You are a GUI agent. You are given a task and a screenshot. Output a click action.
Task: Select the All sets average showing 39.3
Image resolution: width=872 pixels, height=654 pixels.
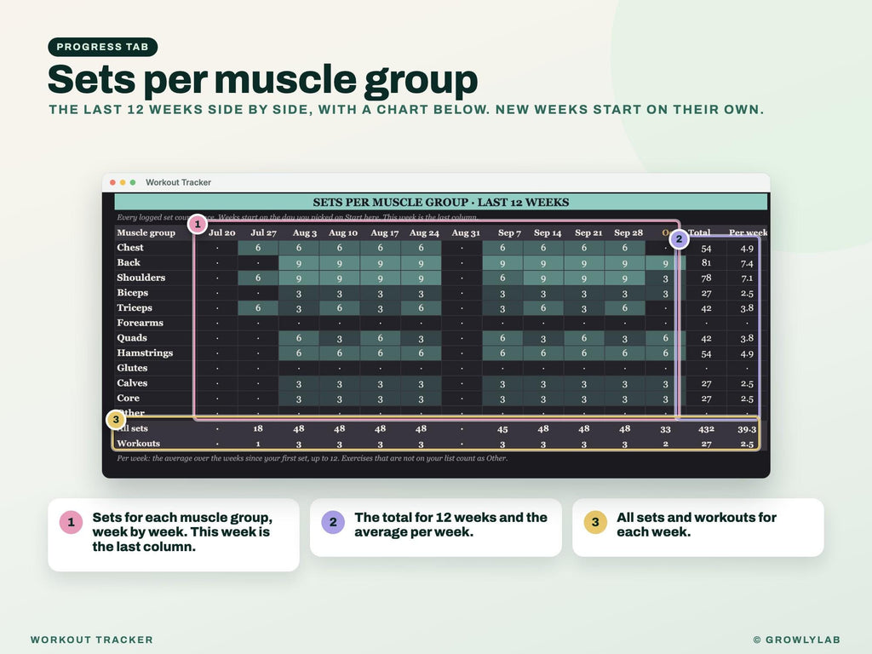747,429
